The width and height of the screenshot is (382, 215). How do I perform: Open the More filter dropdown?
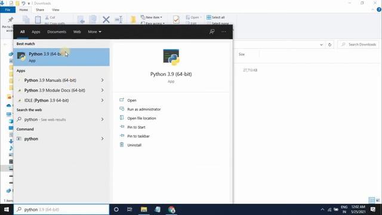click(94, 32)
